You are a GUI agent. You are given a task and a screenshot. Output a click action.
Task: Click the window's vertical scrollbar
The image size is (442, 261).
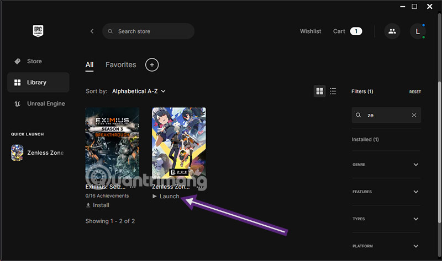(x=439, y=152)
